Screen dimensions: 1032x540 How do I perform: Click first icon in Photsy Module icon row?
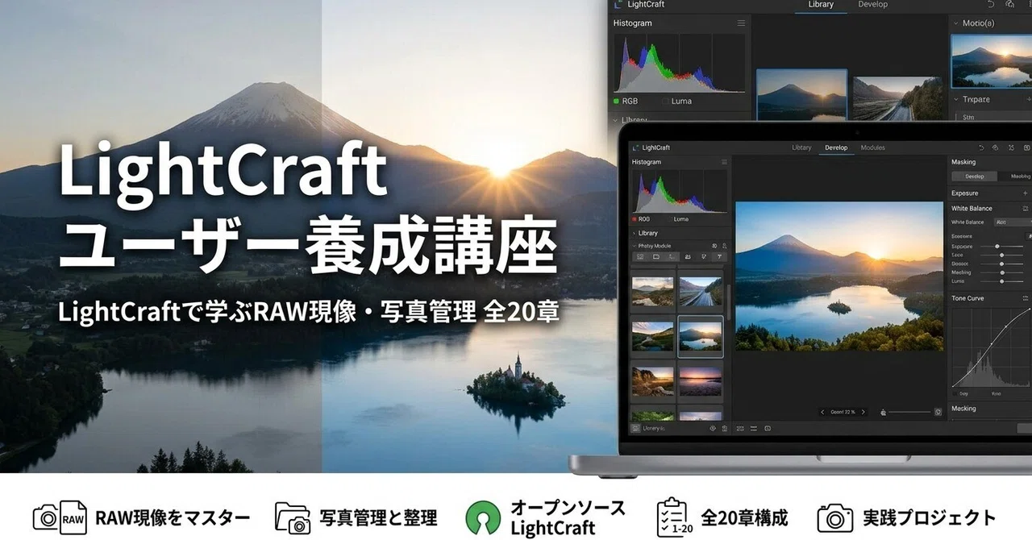640,257
